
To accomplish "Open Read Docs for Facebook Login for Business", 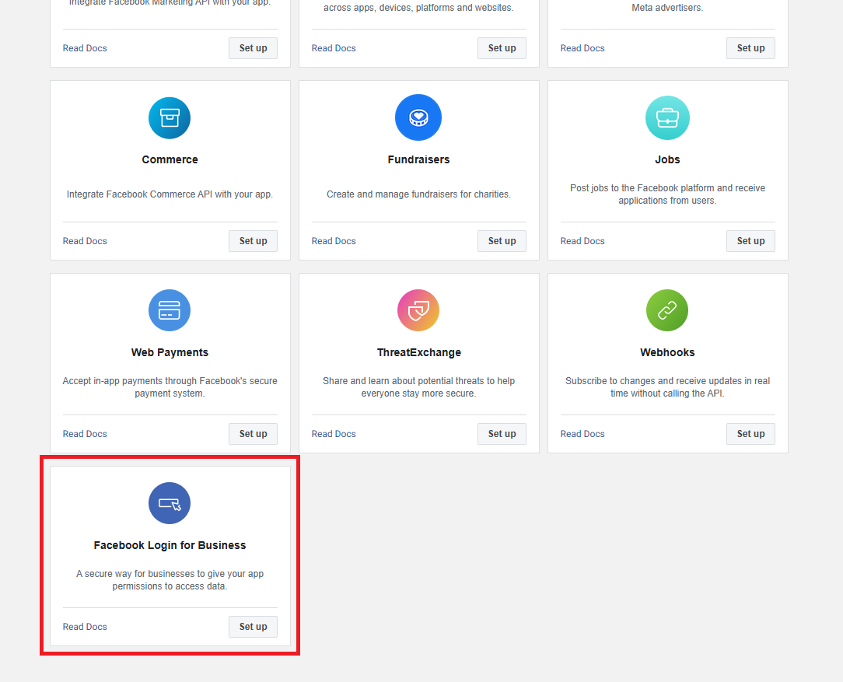I will 85,627.
